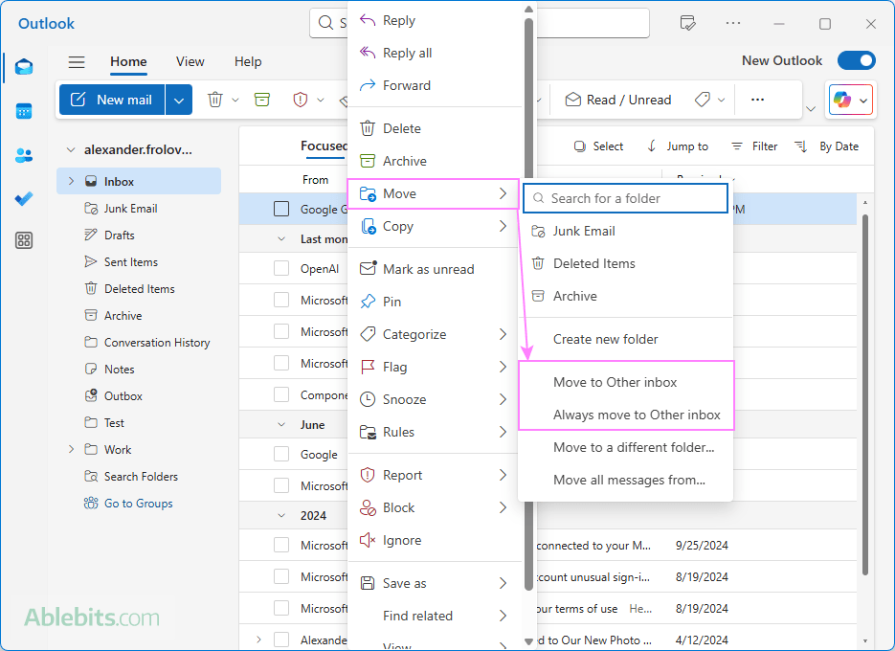The width and height of the screenshot is (895, 651).
Task: Click Go to Groups link
Action: pyautogui.click(x=138, y=504)
